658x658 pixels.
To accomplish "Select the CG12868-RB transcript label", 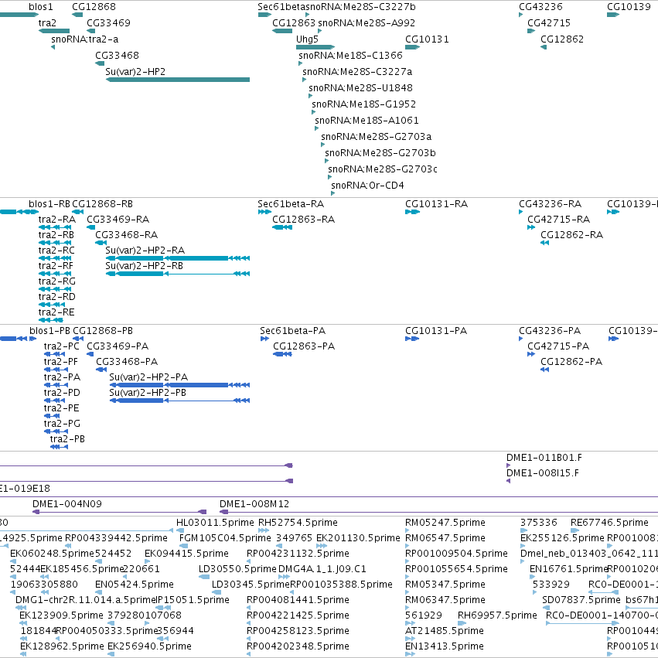I will (x=102, y=204).
